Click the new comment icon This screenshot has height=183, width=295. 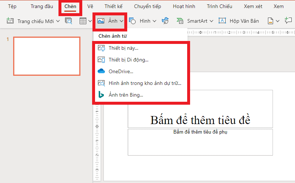click(288, 20)
